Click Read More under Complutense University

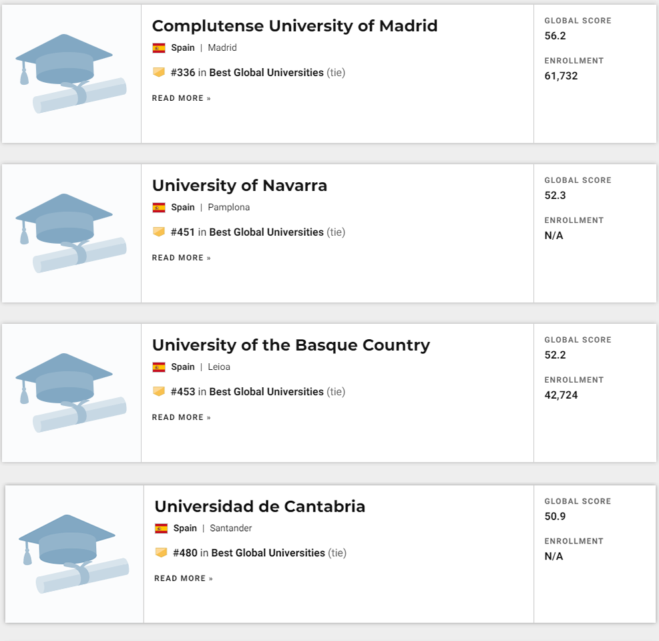pyautogui.click(x=181, y=98)
